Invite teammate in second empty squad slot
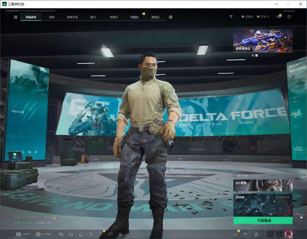 (279, 234)
